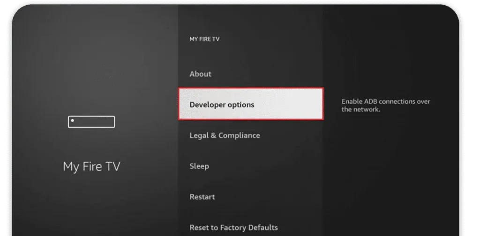Click the empty area right of the device icon

(x=145, y=122)
